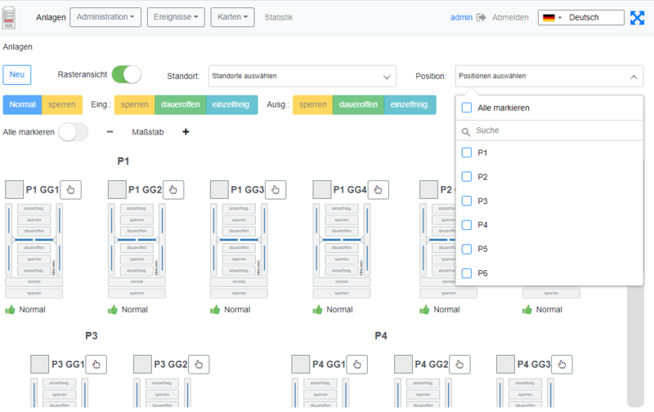Click the hand pointer icon beside P1 GG1
Viewport: 654px width, 412px height.
point(70,190)
